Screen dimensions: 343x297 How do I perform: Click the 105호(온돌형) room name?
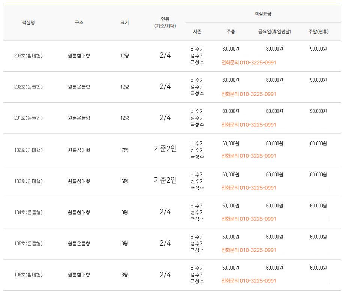(x=28, y=243)
